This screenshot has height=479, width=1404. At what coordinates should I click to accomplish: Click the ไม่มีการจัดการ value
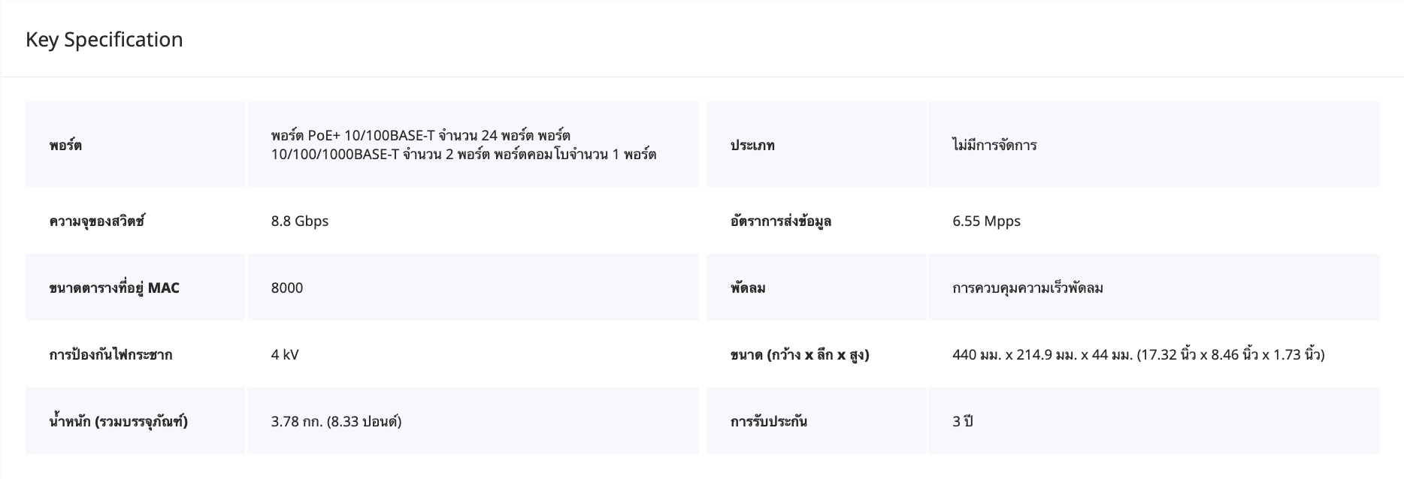click(994, 145)
